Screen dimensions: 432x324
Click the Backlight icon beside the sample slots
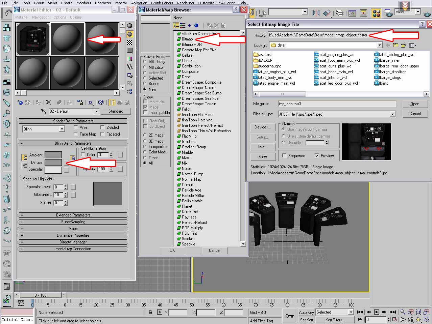130,34
